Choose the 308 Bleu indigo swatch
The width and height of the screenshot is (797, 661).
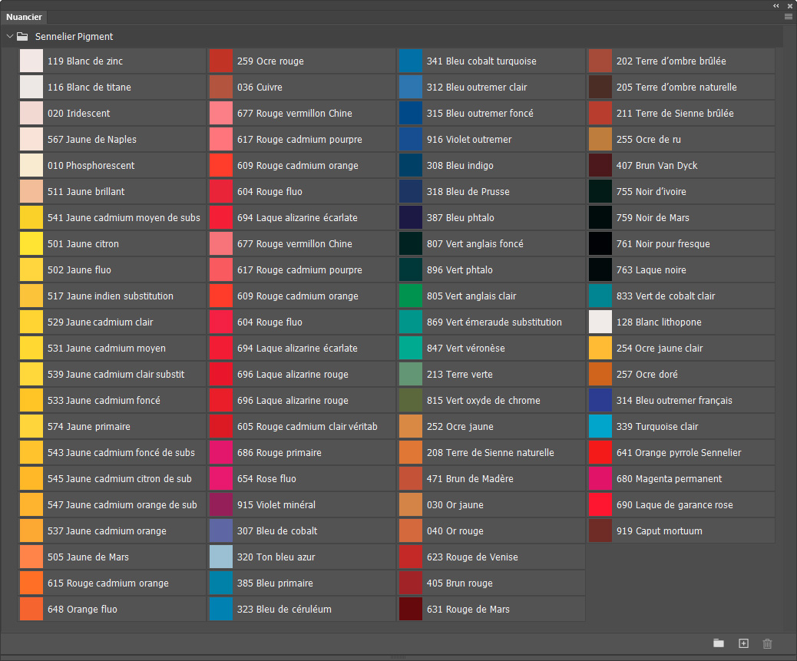(x=491, y=166)
